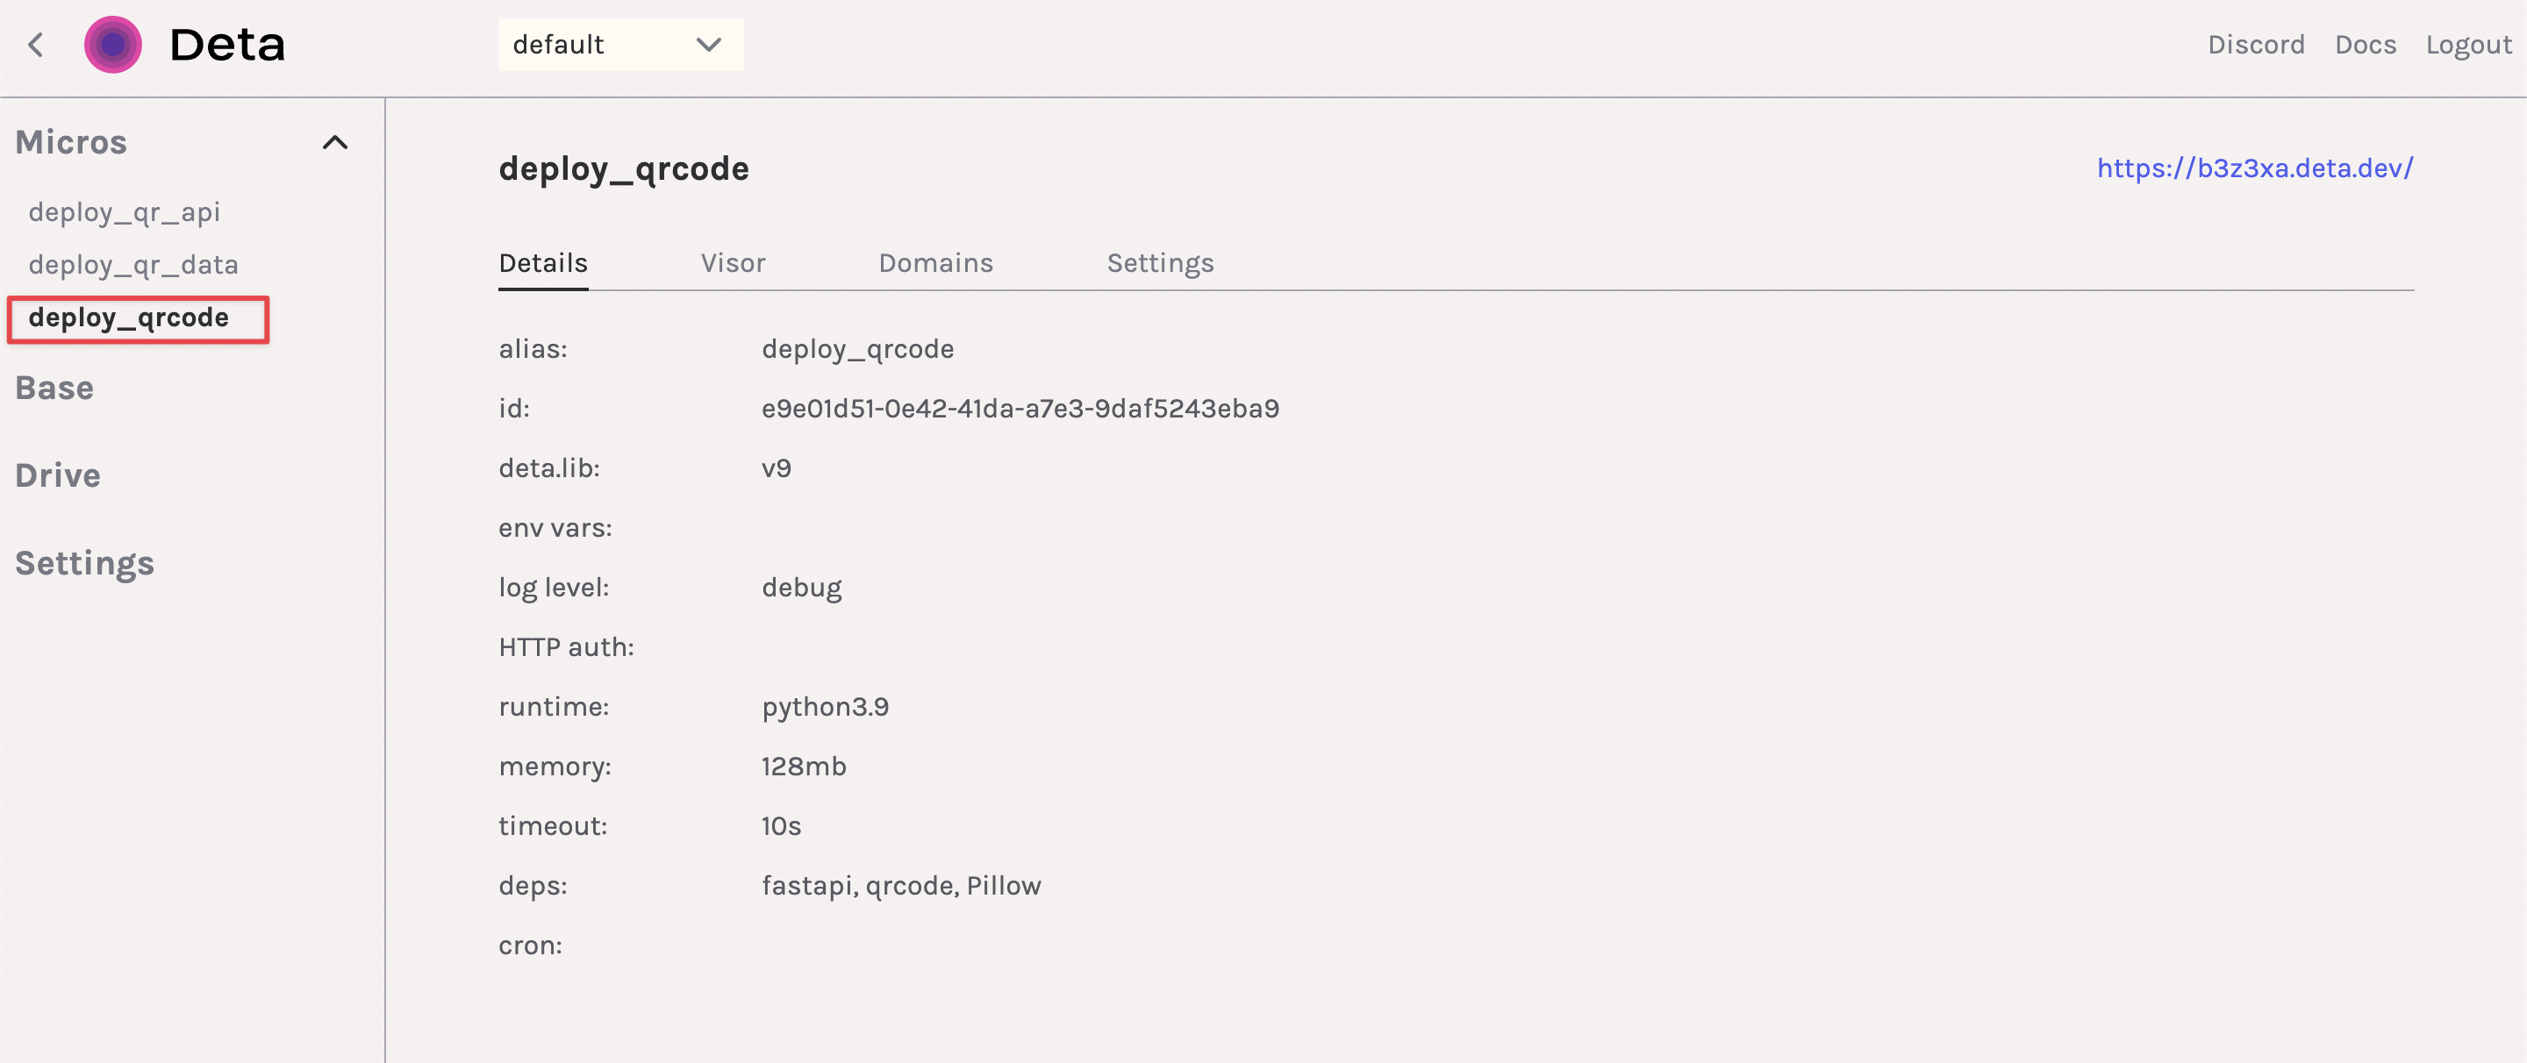Click the timeout: label

[552, 827]
